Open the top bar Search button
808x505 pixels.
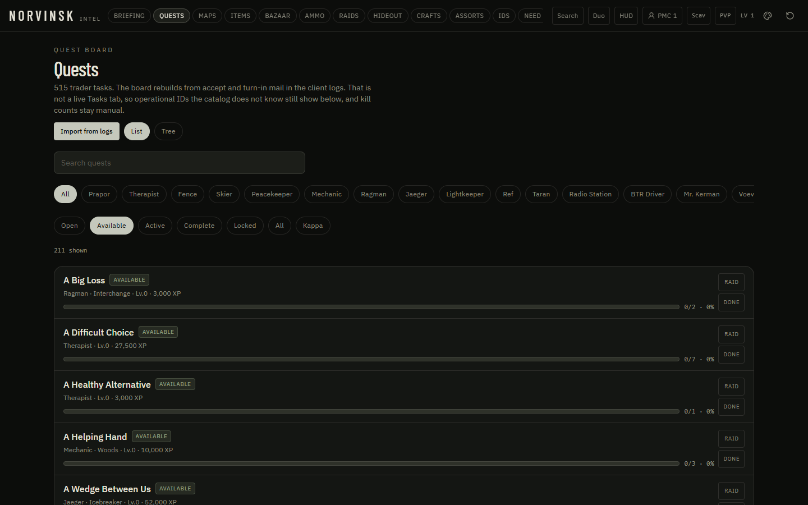568,16
